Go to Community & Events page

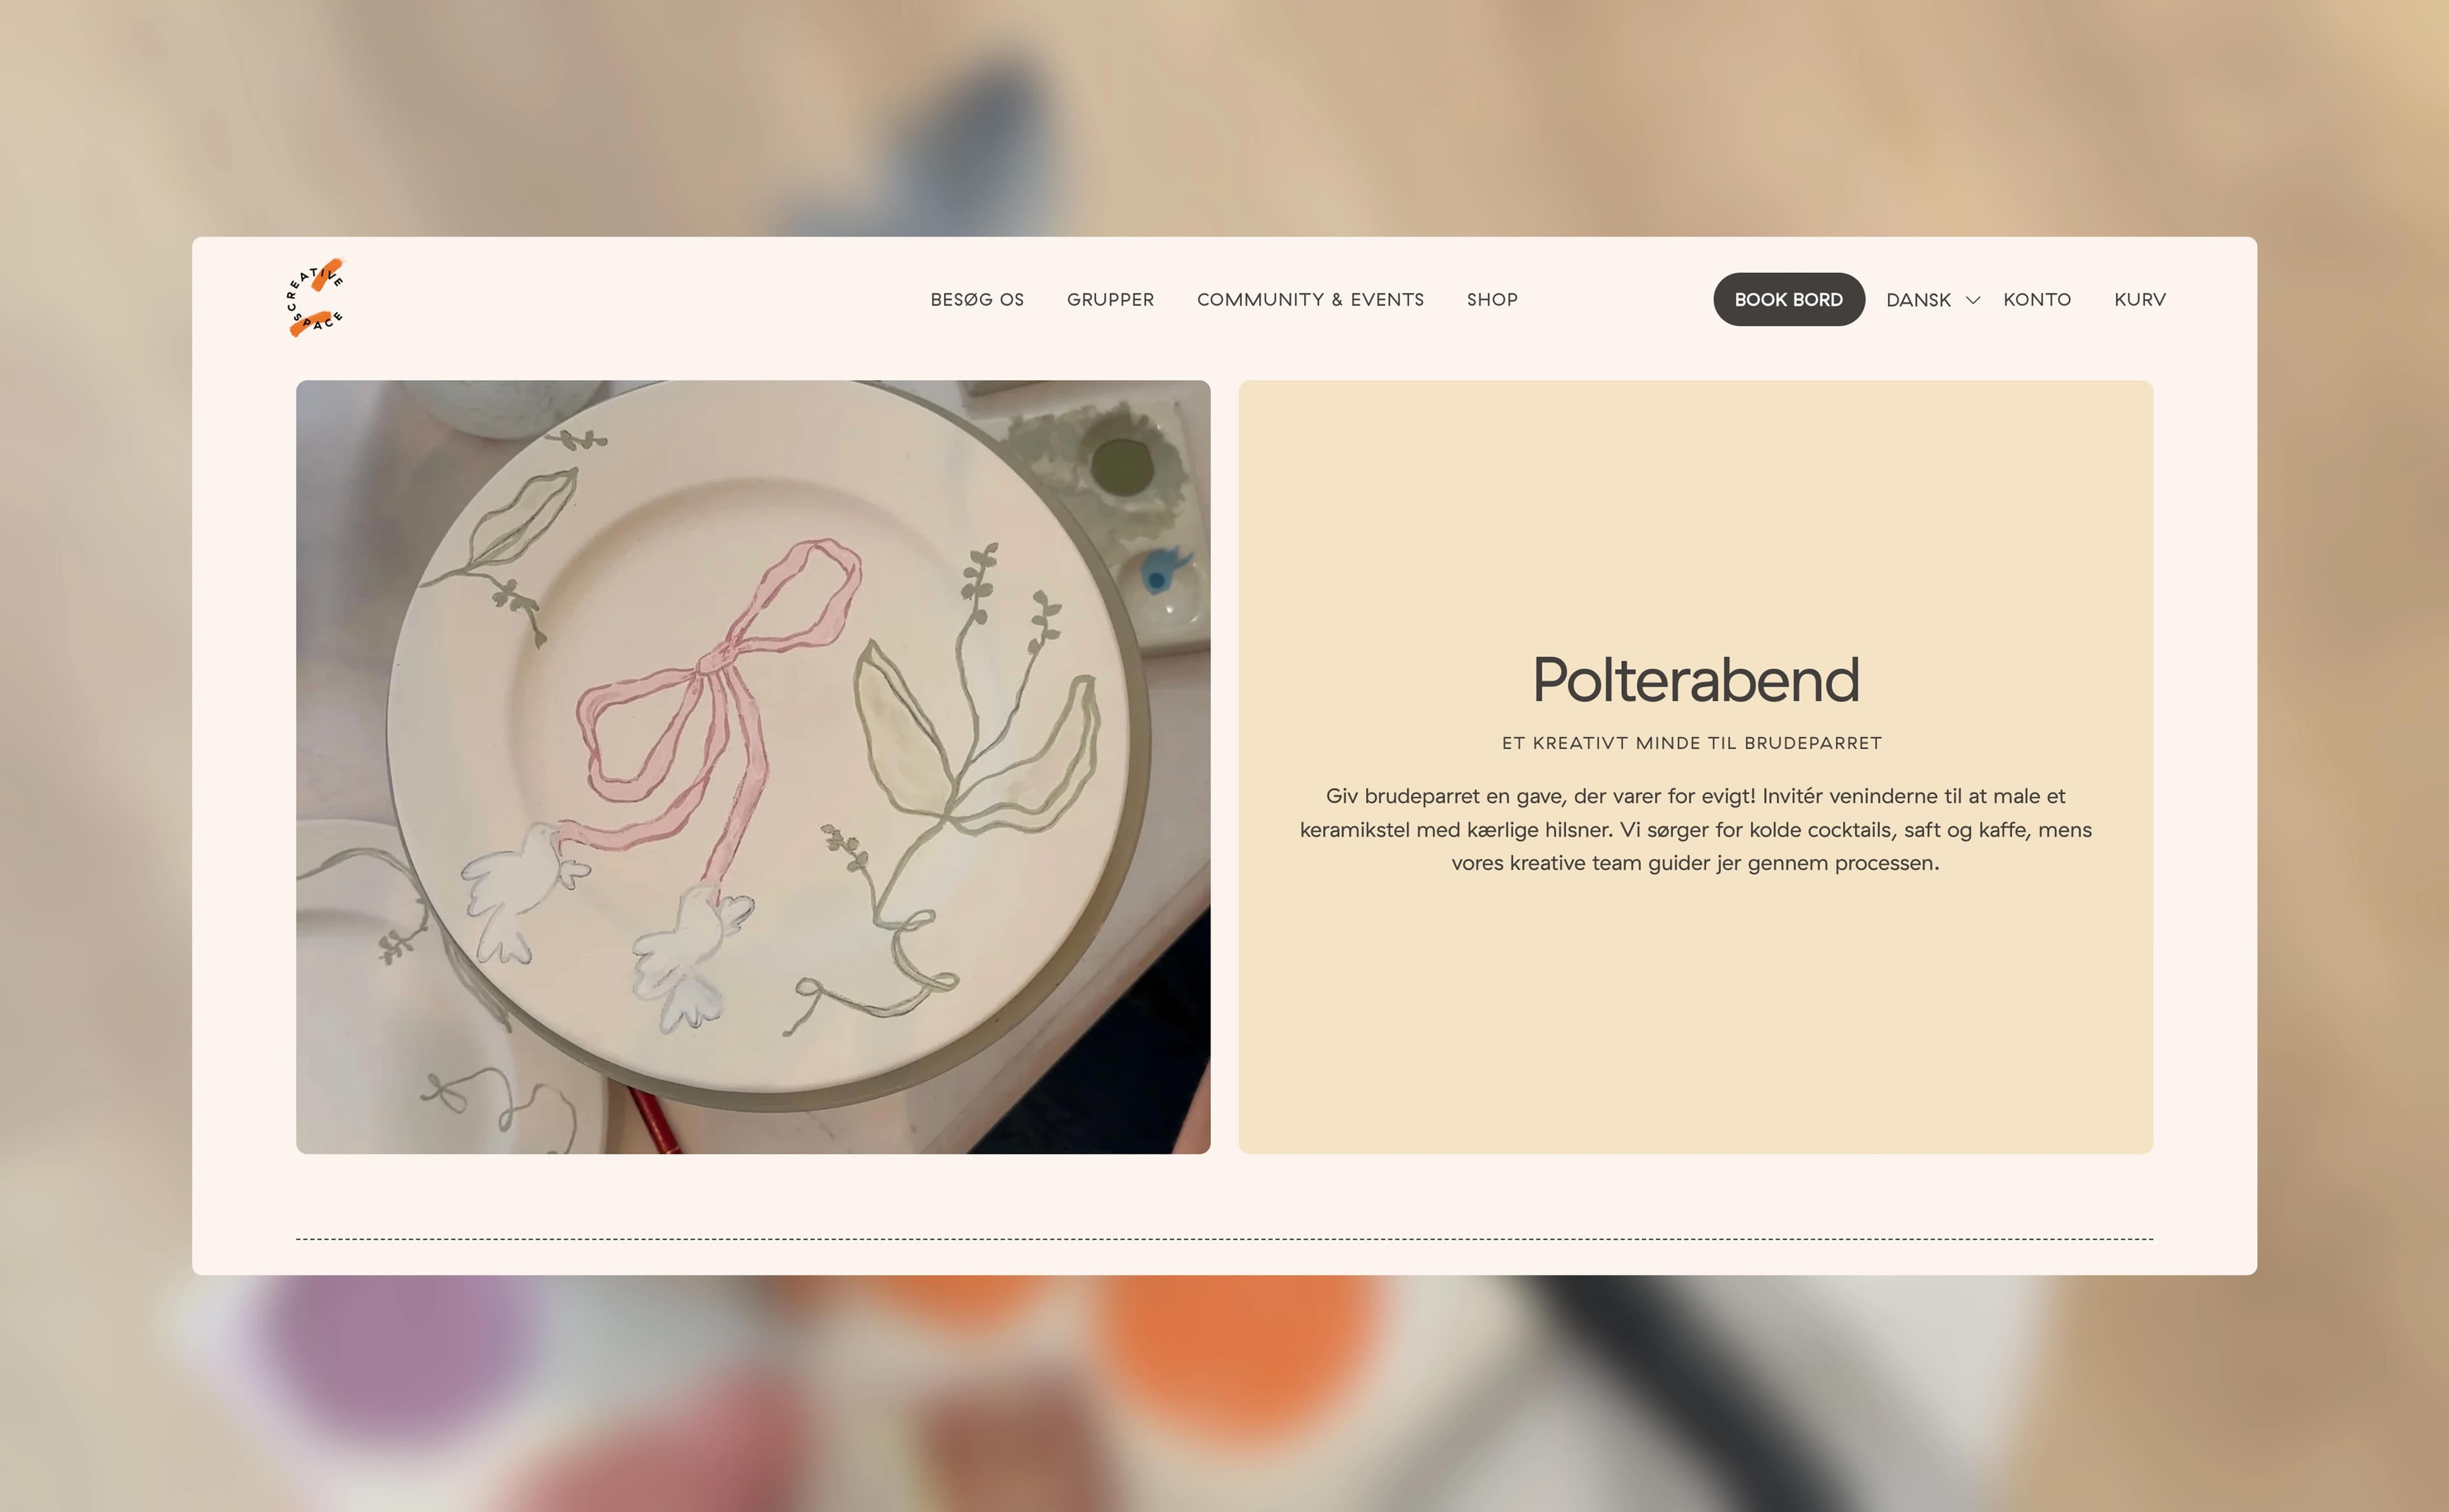point(1310,299)
